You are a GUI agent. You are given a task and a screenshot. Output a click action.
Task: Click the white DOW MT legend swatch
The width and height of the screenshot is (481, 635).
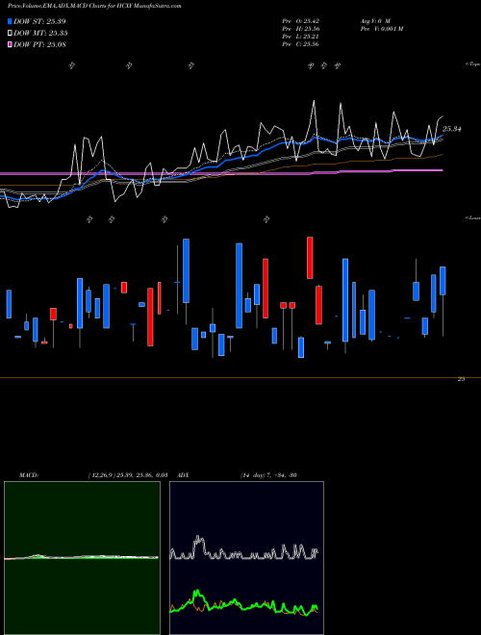(x=11, y=34)
